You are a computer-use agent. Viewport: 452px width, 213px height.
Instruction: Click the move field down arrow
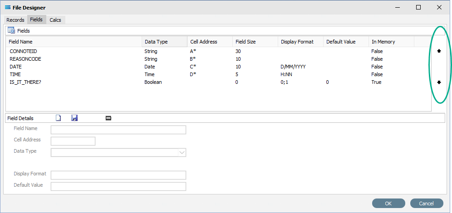click(x=439, y=82)
